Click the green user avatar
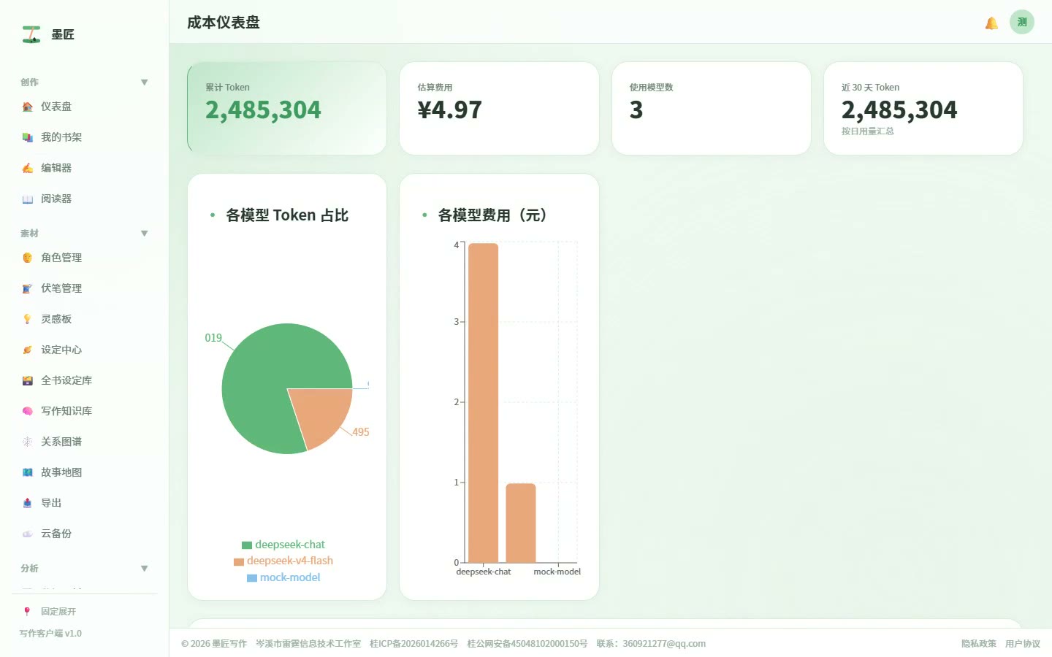The width and height of the screenshot is (1052, 657). coord(1022,22)
